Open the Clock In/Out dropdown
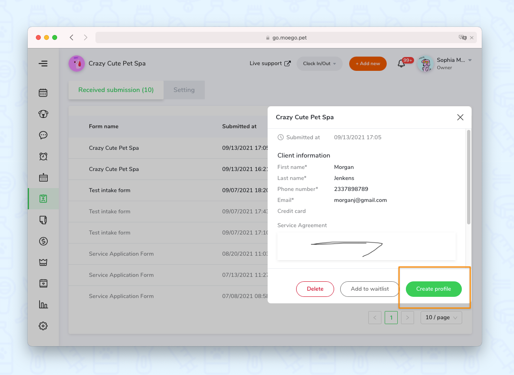This screenshot has width=514, height=375. (x=319, y=64)
